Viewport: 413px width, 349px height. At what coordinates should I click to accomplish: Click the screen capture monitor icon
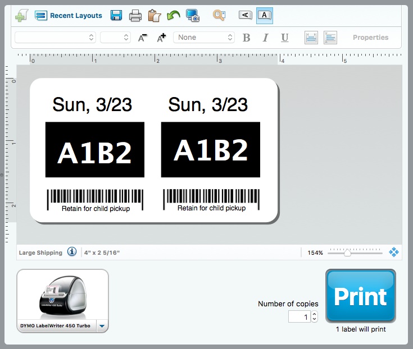coord(193,16)
